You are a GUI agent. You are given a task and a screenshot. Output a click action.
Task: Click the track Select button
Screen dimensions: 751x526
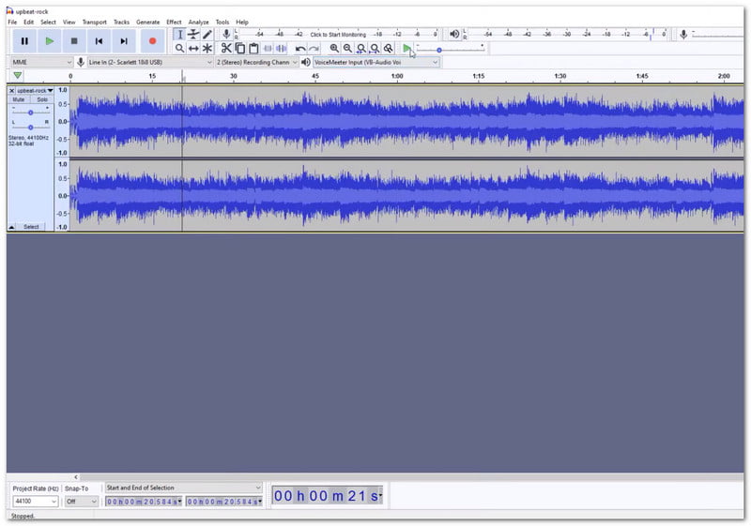[x=31, y=227]
